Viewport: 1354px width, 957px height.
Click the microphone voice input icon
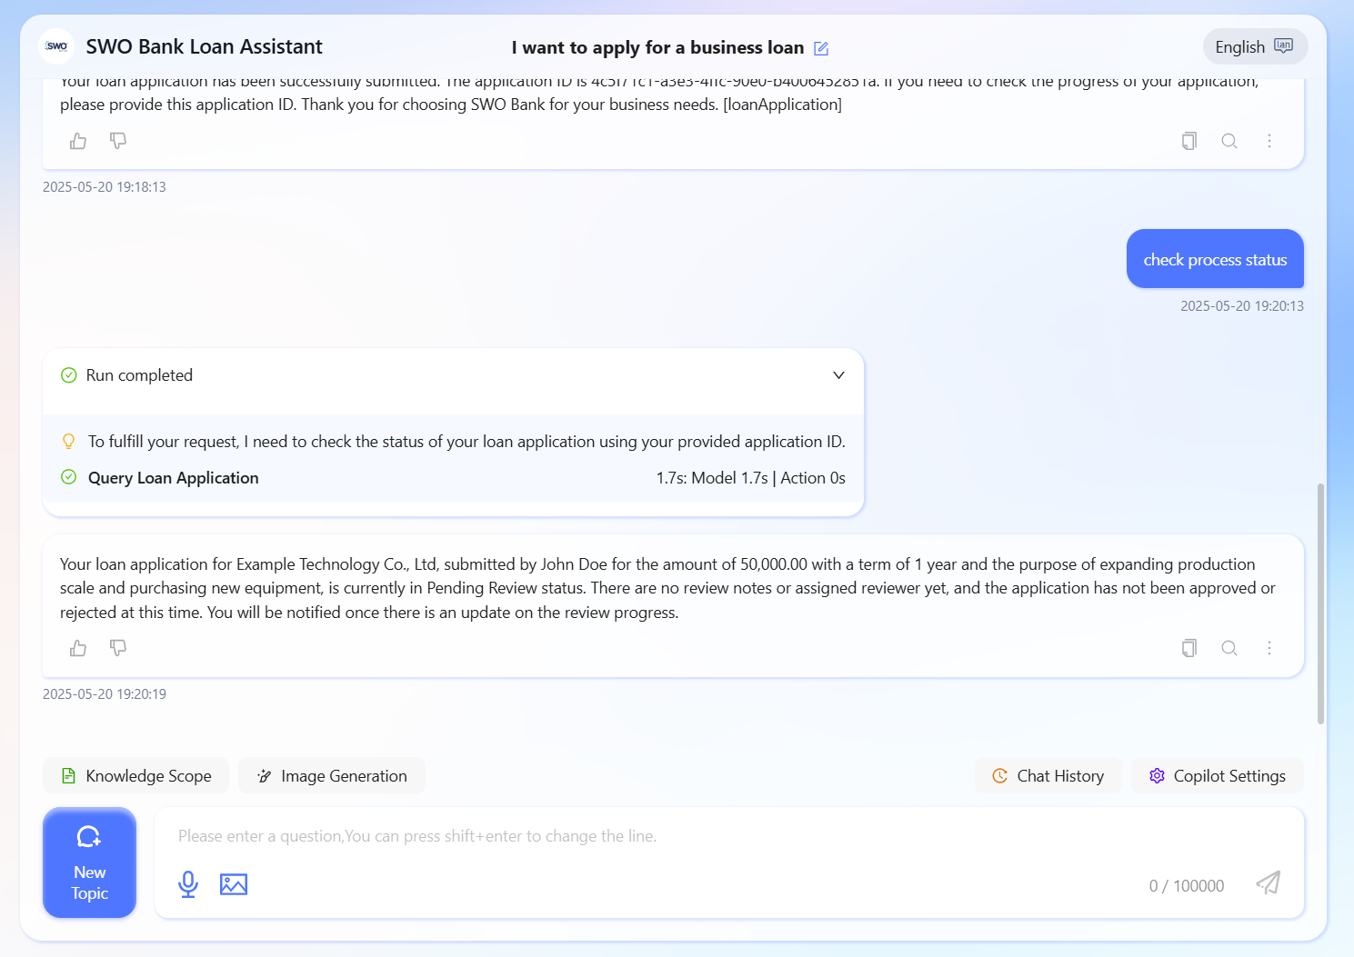(x=188, y=884)
